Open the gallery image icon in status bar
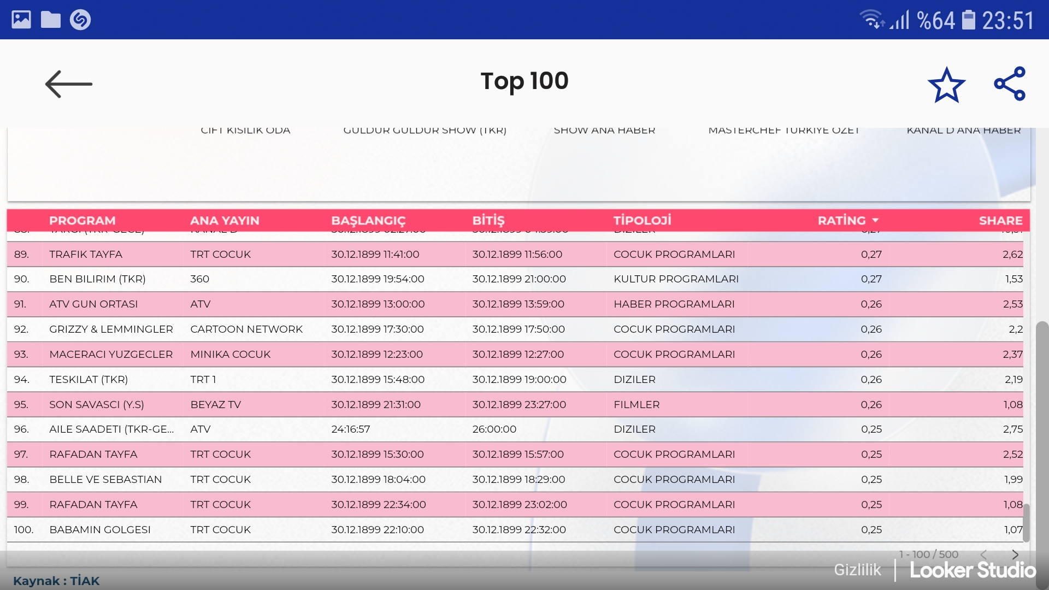The width and height of the screenshot is (1049, 590). 21,20
